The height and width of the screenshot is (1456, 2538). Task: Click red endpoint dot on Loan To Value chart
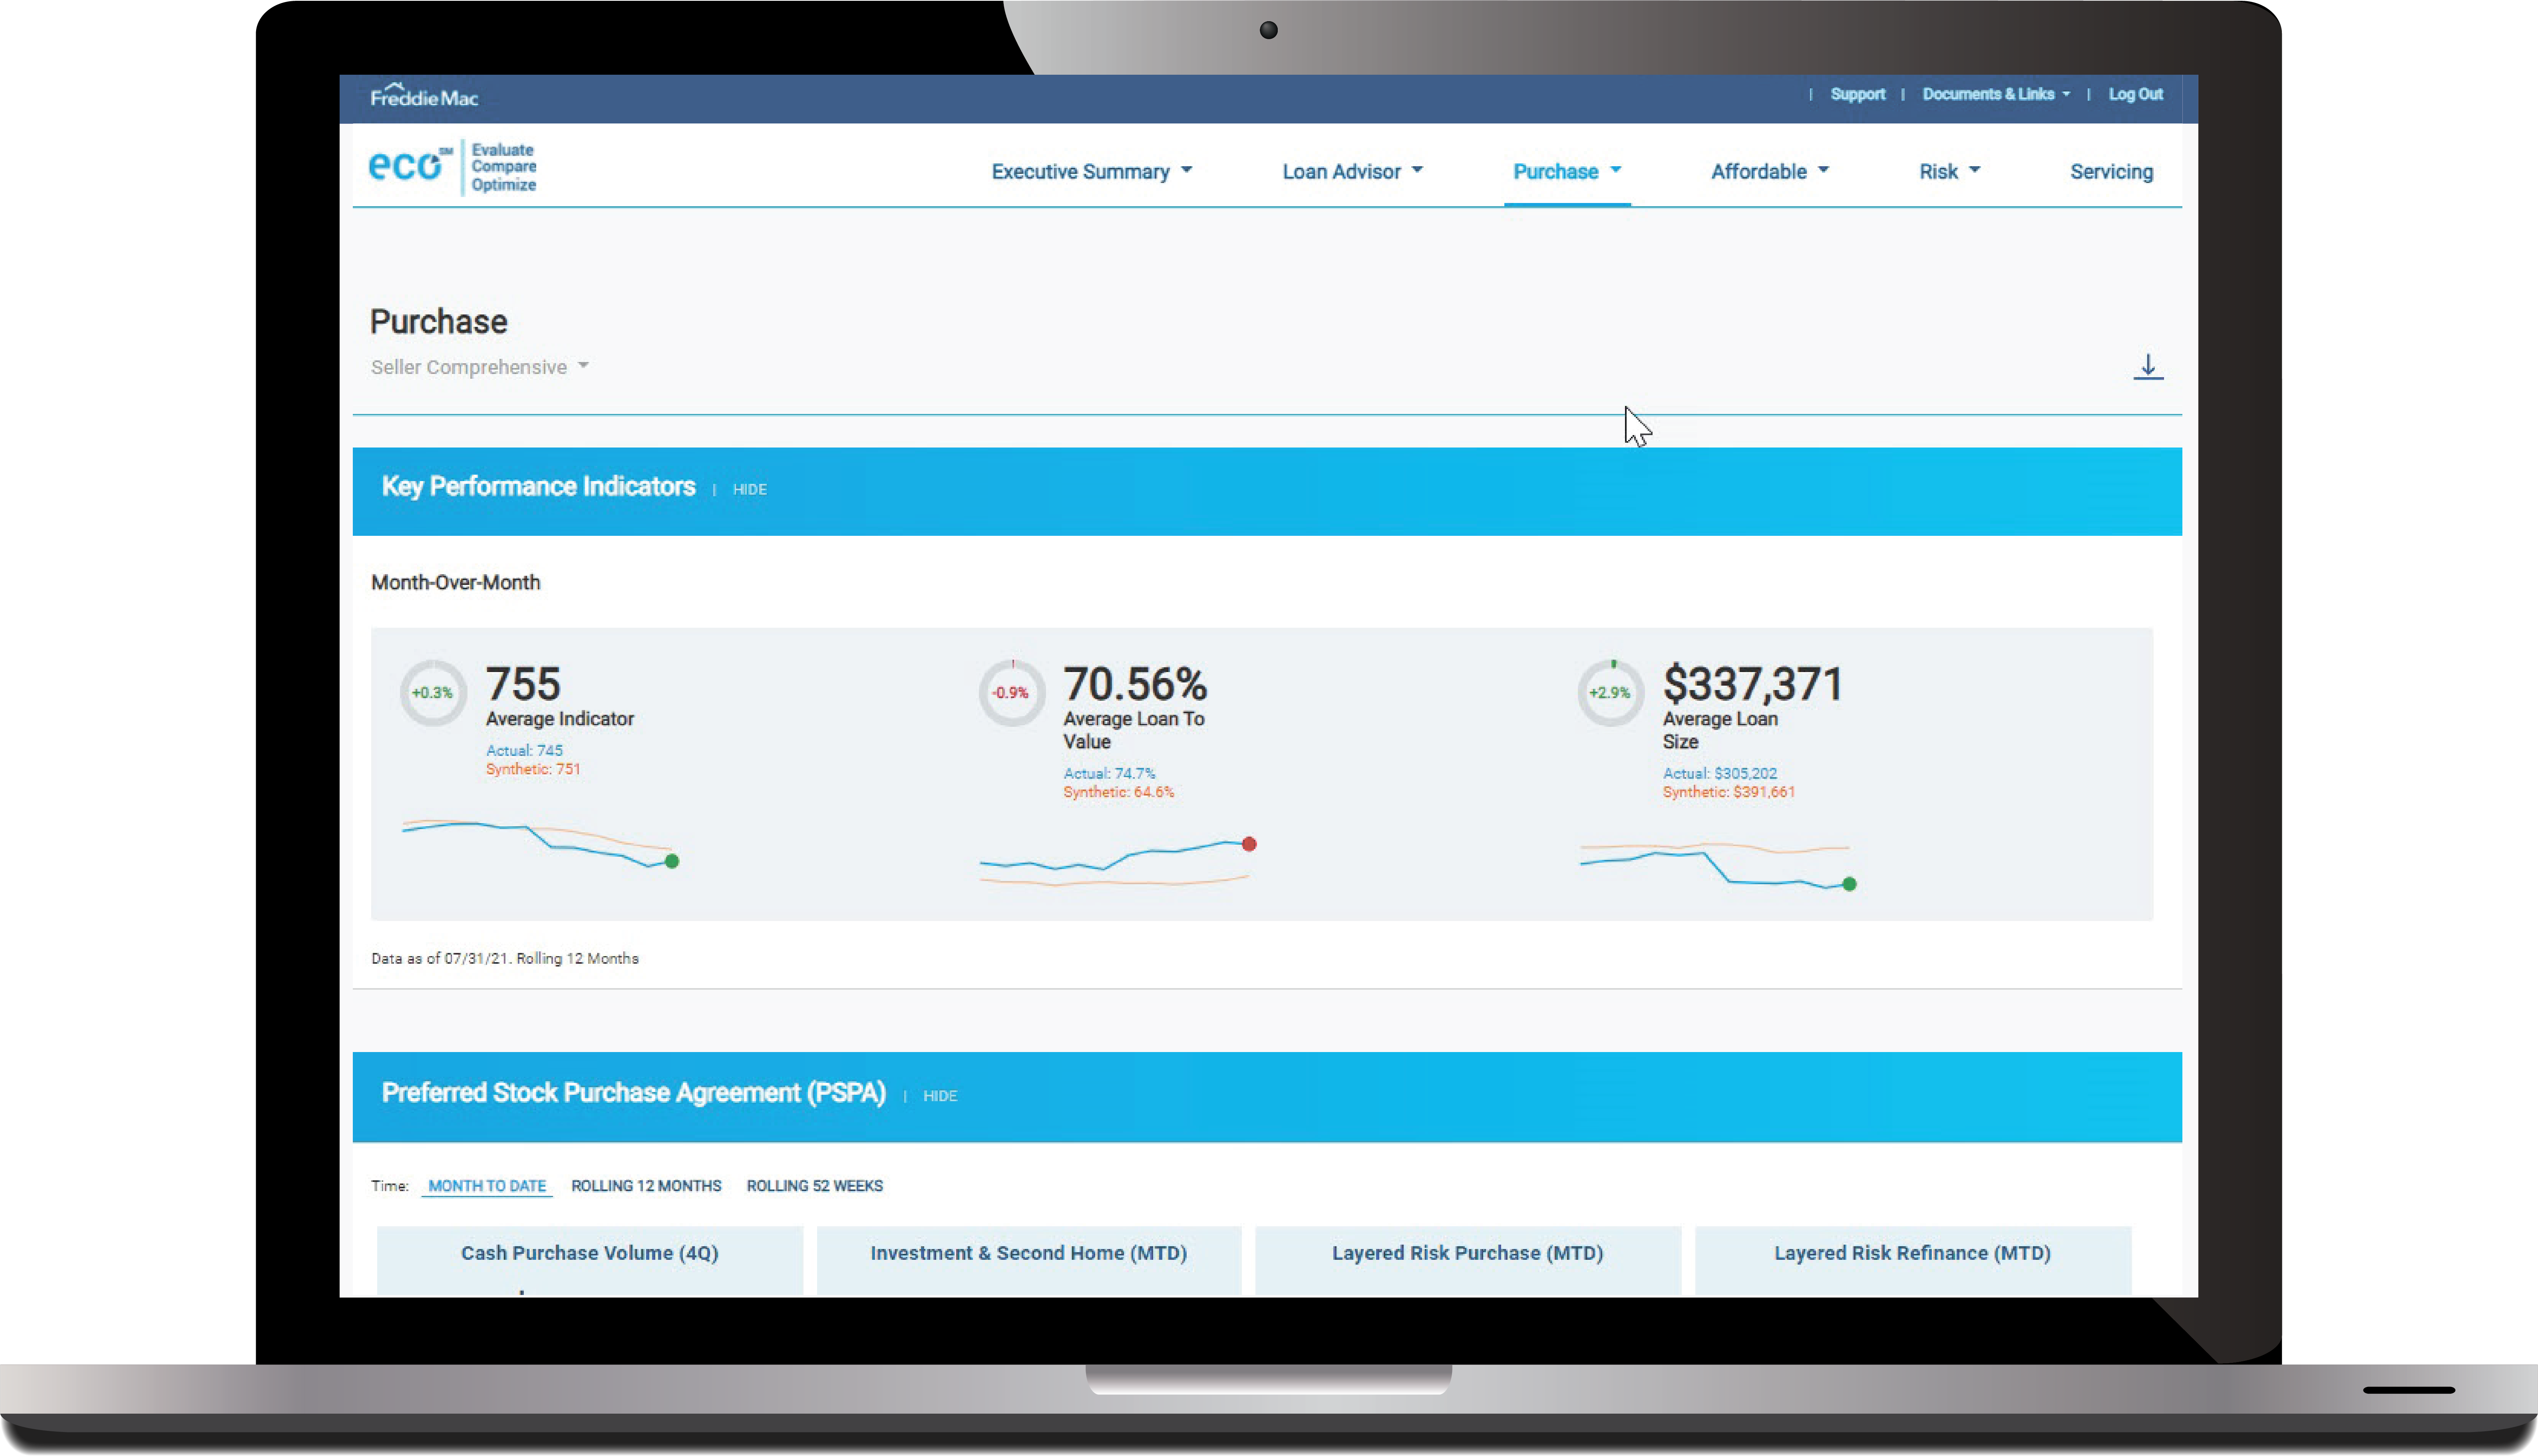pyautogui.click(x=1249, y=844)
